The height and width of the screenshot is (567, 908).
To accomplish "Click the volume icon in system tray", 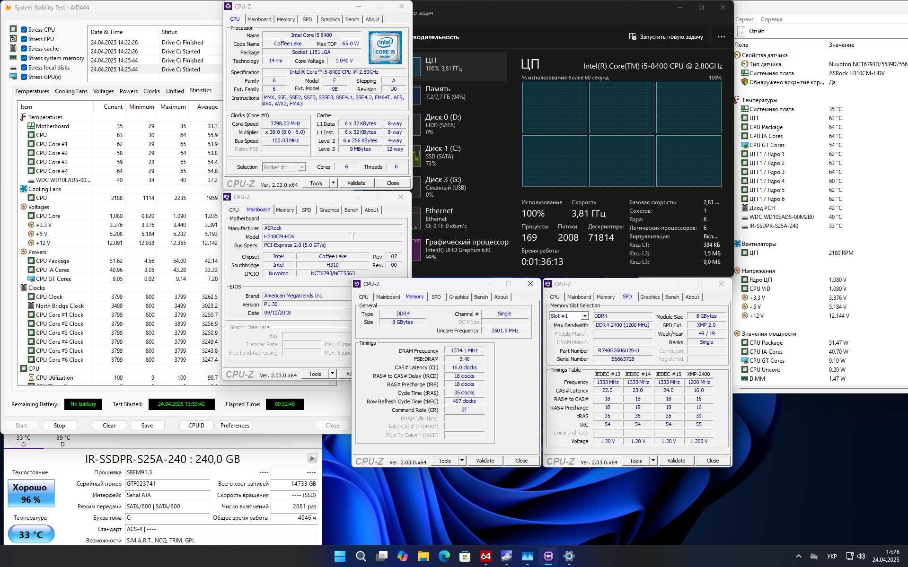I will (x=861, y=556).
